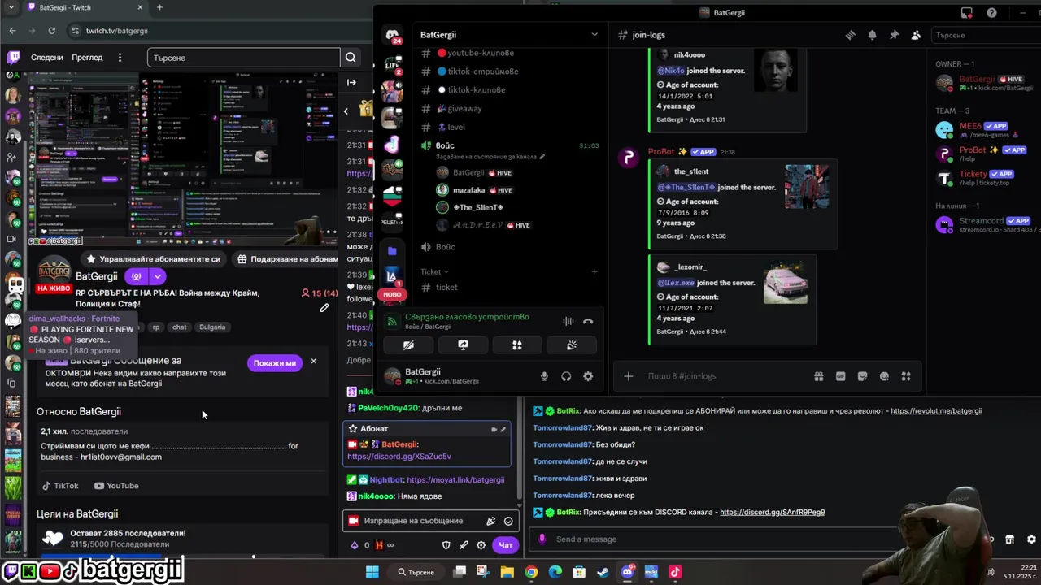1041x585 pixels.
Task: Open Twitch chat sword moderator icon
Action: point(464,545)
